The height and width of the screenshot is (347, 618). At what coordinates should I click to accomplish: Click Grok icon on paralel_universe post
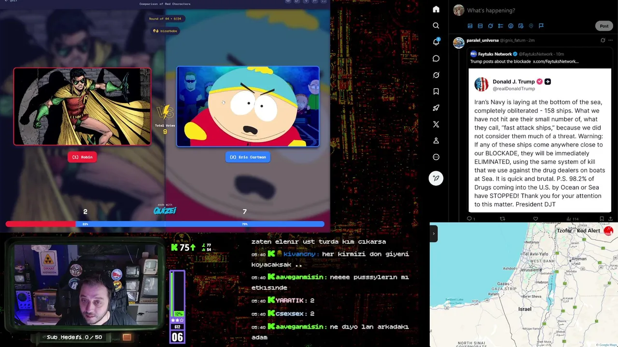(603, 40)
